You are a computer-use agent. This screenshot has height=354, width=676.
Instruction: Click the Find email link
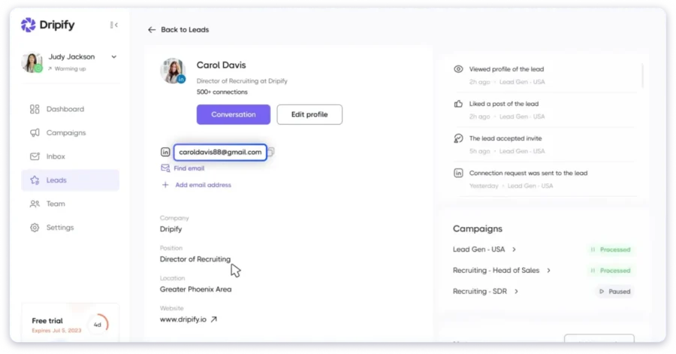[189, 168]
